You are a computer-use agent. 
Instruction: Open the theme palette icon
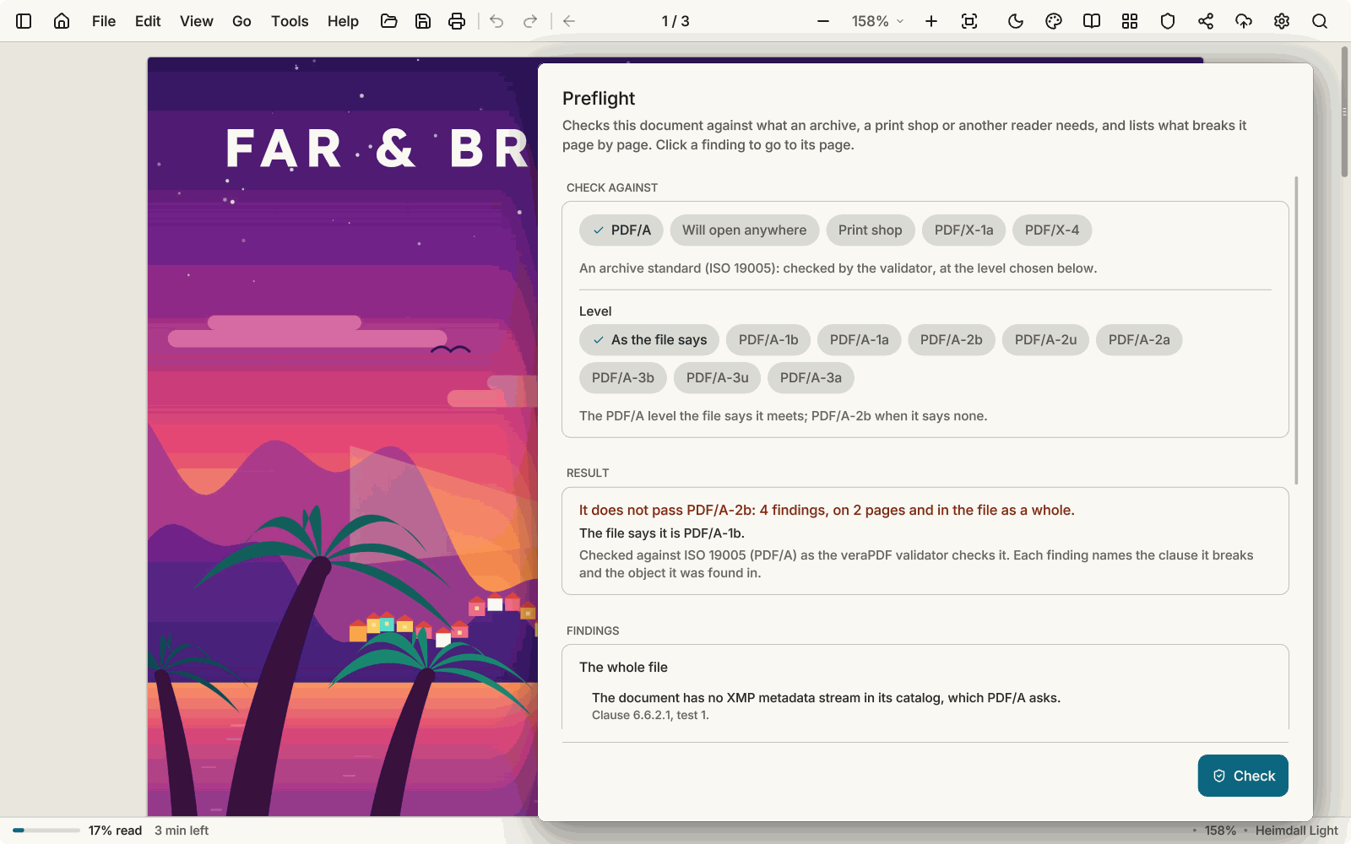(1054, 21)
